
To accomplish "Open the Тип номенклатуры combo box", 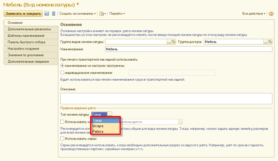I will point(100,114).
